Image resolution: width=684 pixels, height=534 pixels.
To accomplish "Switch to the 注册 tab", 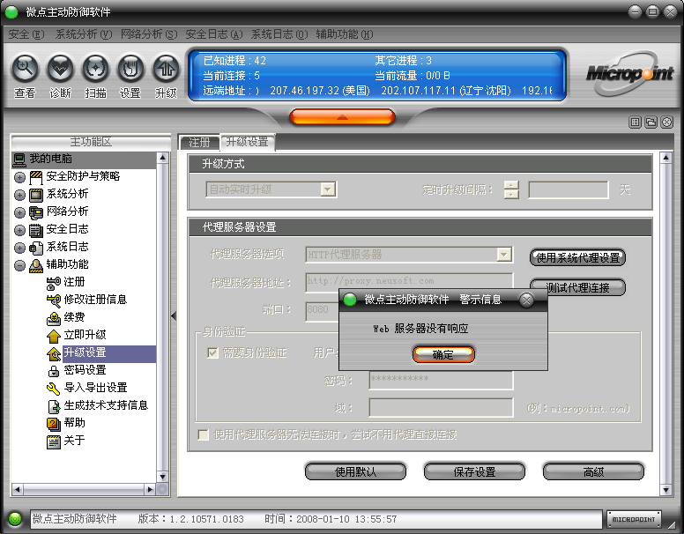I will (x=199, y=142).
